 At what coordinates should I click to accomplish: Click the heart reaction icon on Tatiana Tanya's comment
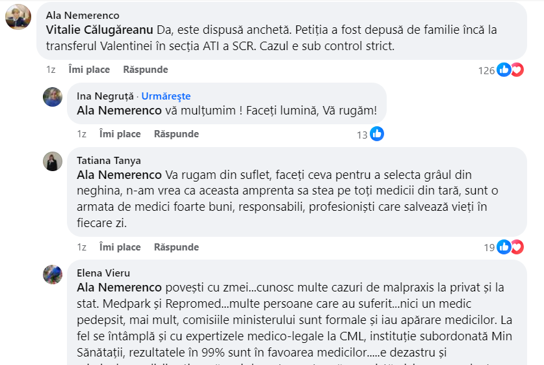pyautogui.click(x=517, y=247)
